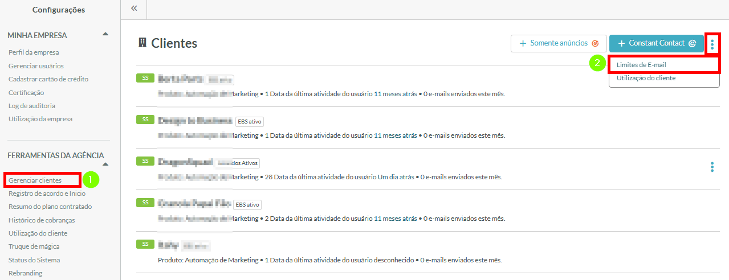Add a Somente anúncios client
This screenshot has height=280, width=729.
coord(559,43)
